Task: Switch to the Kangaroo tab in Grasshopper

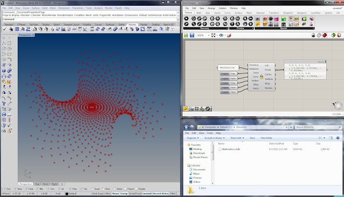Action: (302, 13)
